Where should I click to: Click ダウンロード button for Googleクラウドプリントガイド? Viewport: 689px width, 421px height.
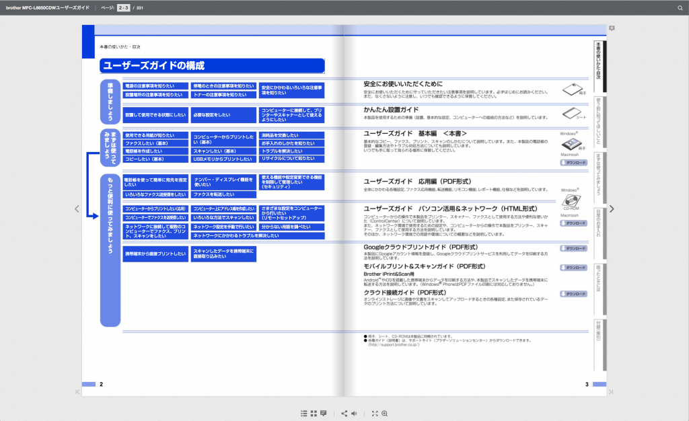coord(574,248)
